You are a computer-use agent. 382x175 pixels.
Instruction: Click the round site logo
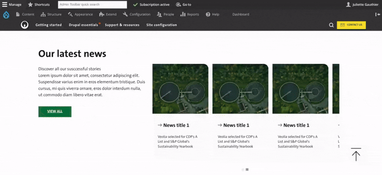pyautogui.click(x=25, y=25)
